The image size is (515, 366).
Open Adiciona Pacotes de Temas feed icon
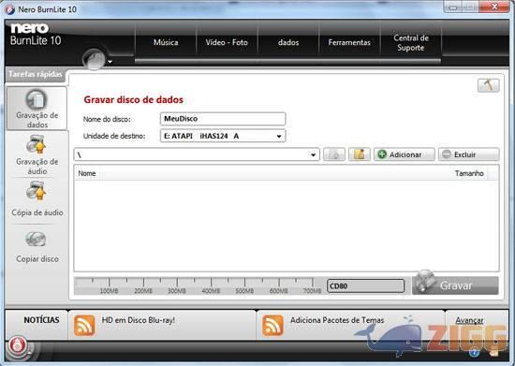coord(272,326)
